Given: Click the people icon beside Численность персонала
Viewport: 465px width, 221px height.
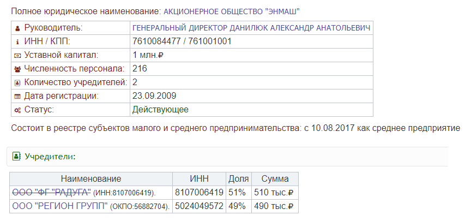Looking at the screenshot, I should coord(17,69).
